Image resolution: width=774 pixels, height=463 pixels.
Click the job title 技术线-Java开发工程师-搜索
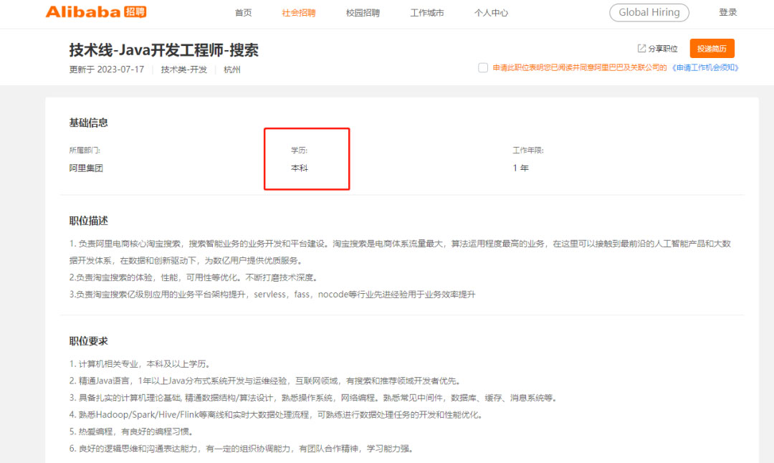163,50
